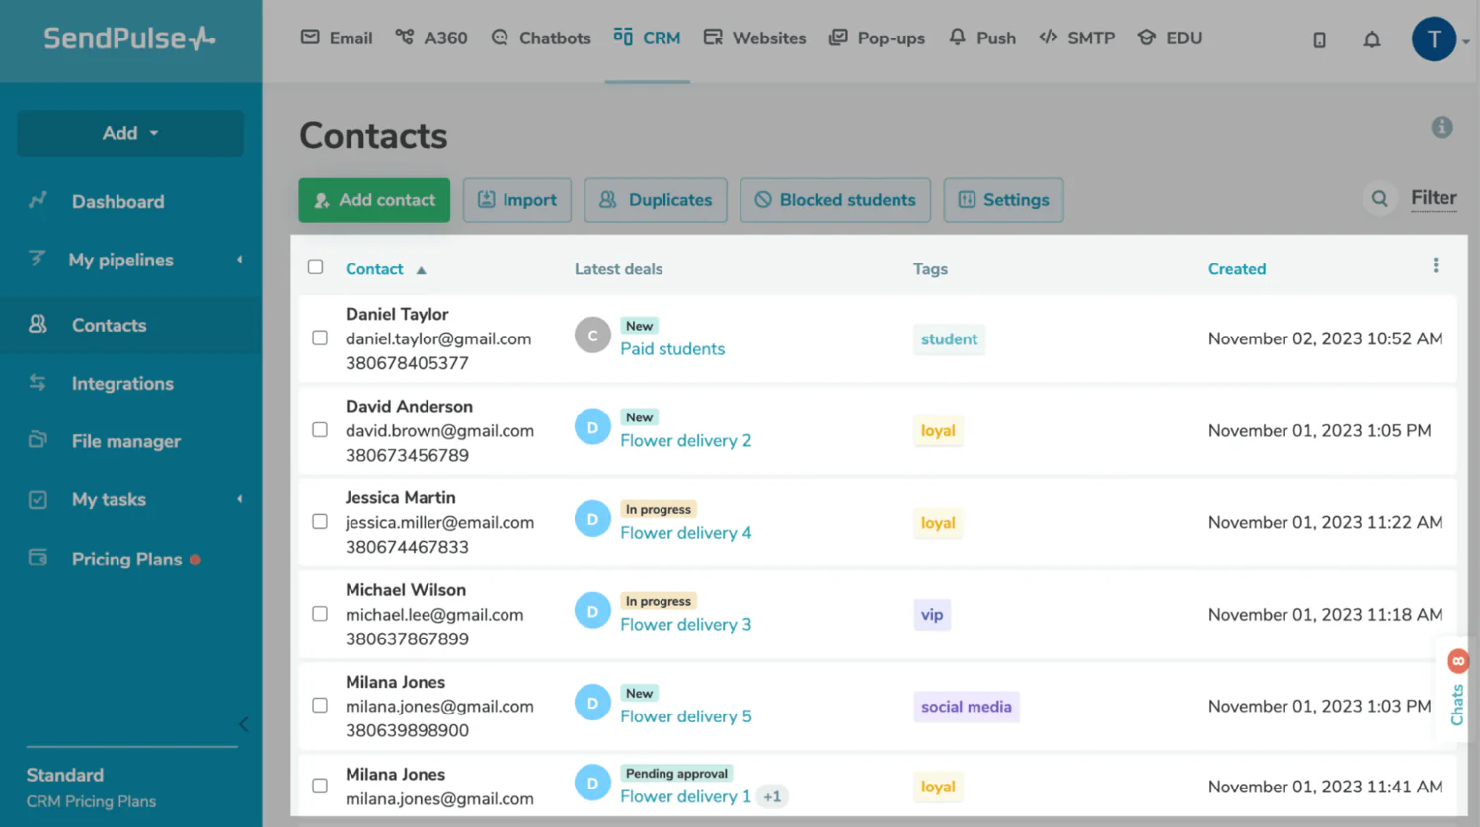Click the notifications bell icon
Image resolution: width=1480 pixels, height=827 pixels.
1371,39
